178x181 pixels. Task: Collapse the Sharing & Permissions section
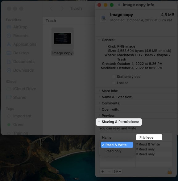pyautogui.click(x=99, y=122)
